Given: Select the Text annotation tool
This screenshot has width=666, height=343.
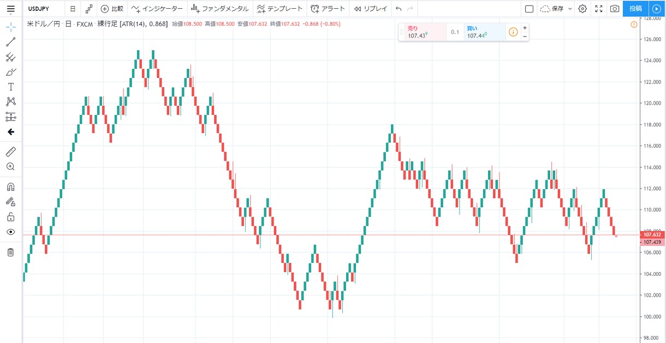Looking at the screenshot, I should (10, 87).
